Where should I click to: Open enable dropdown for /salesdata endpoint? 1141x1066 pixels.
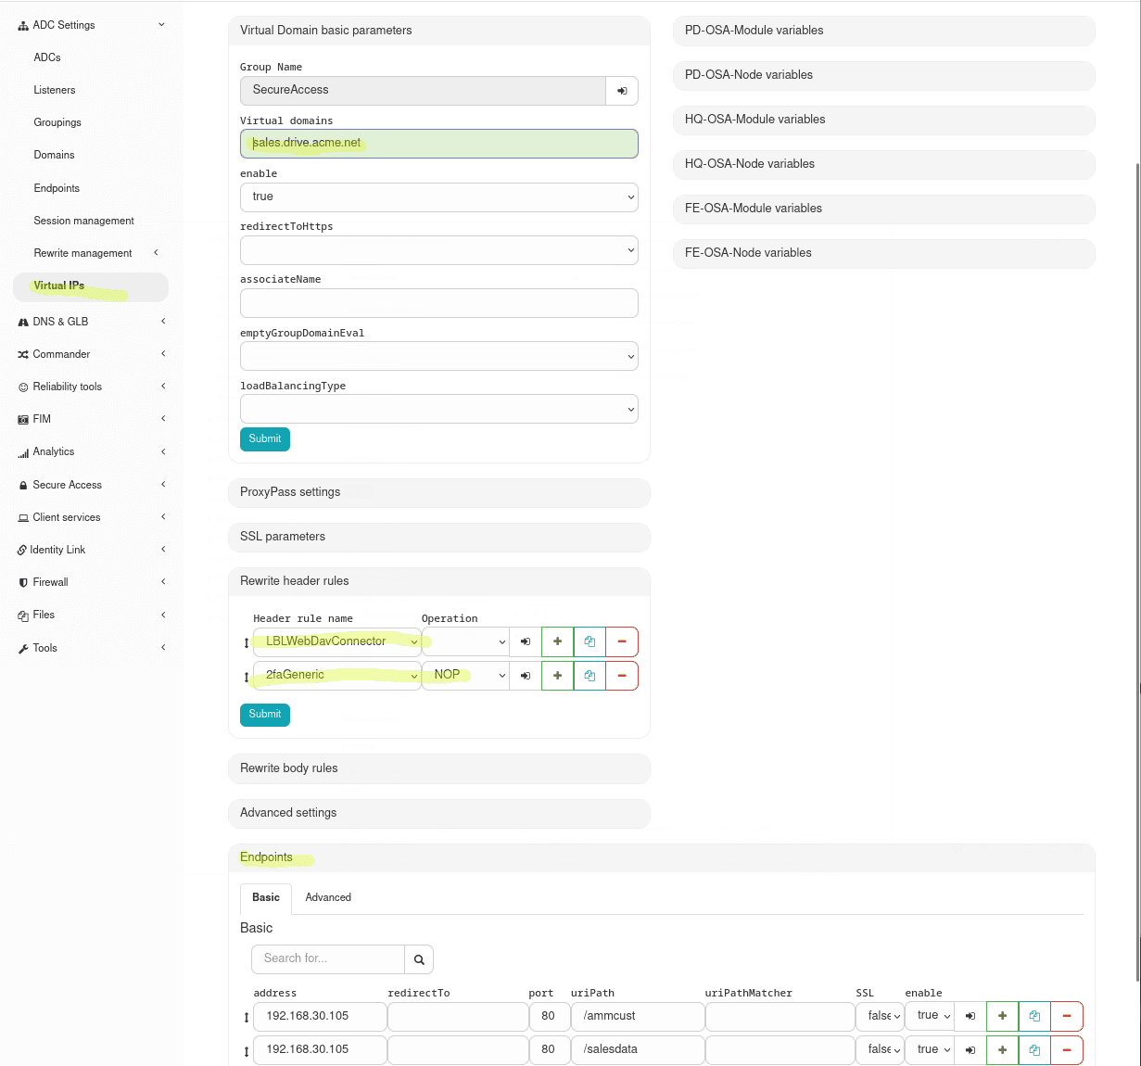click(929, 1050)
